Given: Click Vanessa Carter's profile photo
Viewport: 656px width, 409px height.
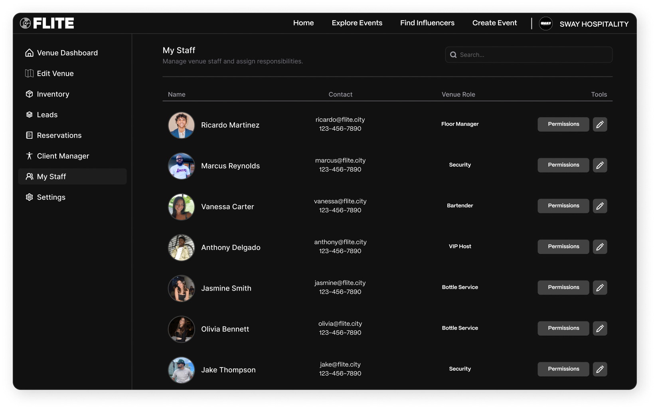Looking at the screenshot, I should 182,207.
